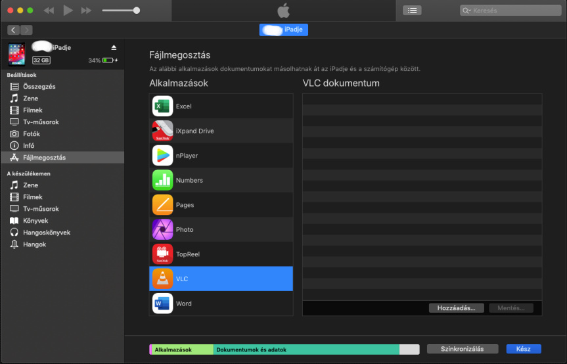The width and height of the screenshot is (567, 364).
Task: Click the Hozzáadás... button
Action: (457, 308)
